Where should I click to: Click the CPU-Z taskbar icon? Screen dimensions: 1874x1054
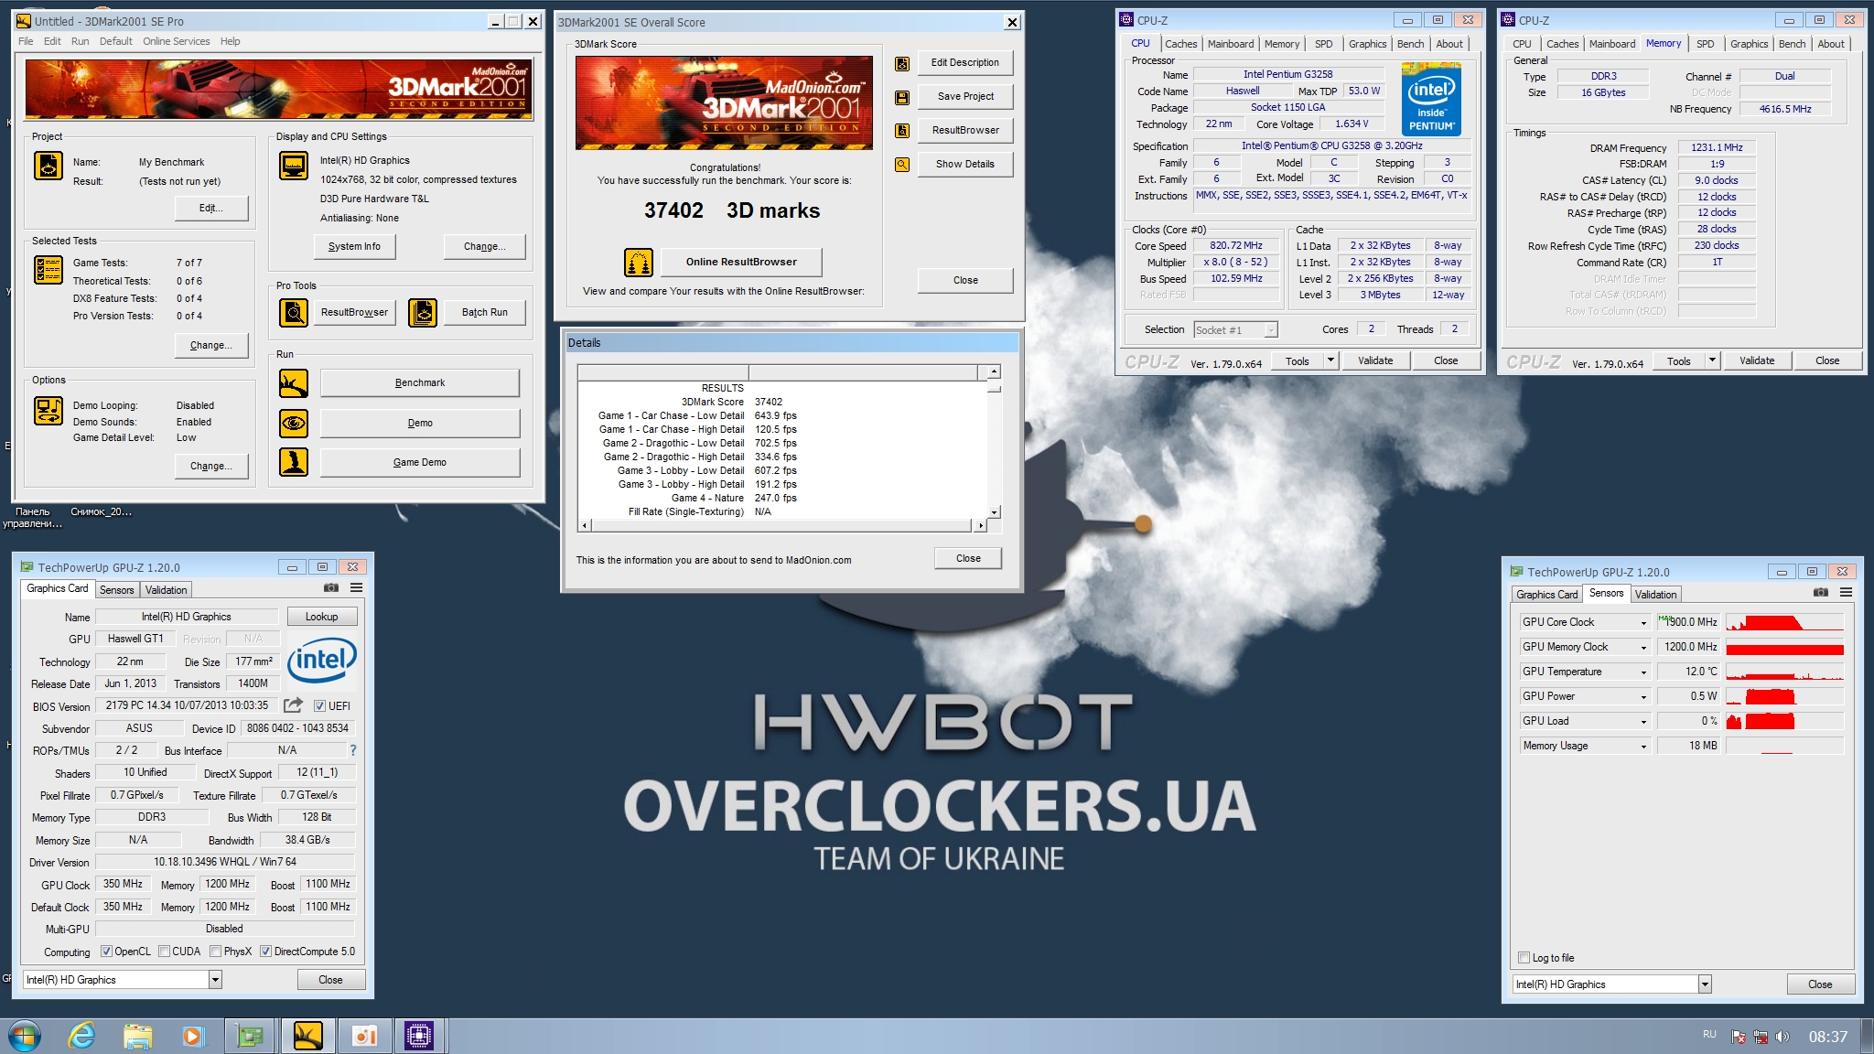pos(419,1036)
